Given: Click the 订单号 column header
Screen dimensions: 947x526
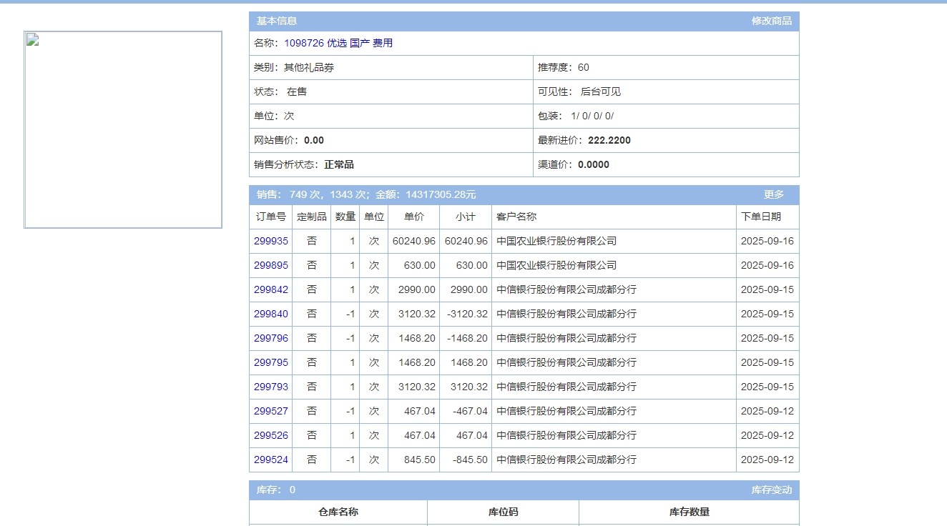Looking at the screenshot, I should tap(270, 217).
